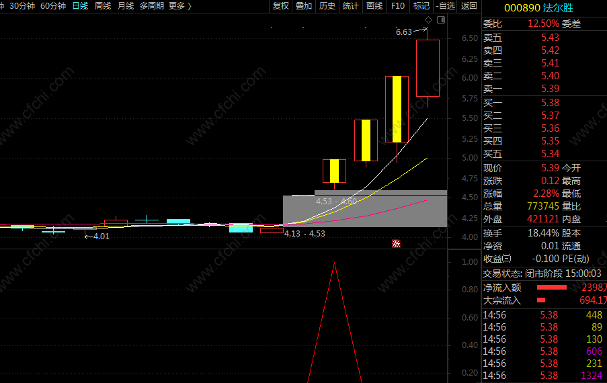The image size is (607, 383).
Task: Click the diamond icon above chart
Action: [x=429, y=19]
